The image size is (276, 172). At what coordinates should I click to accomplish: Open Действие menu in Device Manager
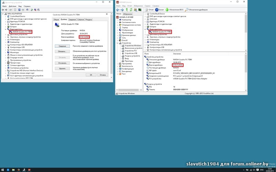[x=12, y=6]
